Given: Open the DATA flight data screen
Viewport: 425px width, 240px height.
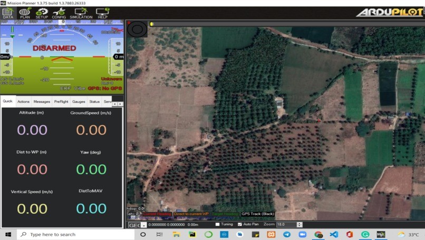Looking at the screenshot, I should tap(8, 13).
